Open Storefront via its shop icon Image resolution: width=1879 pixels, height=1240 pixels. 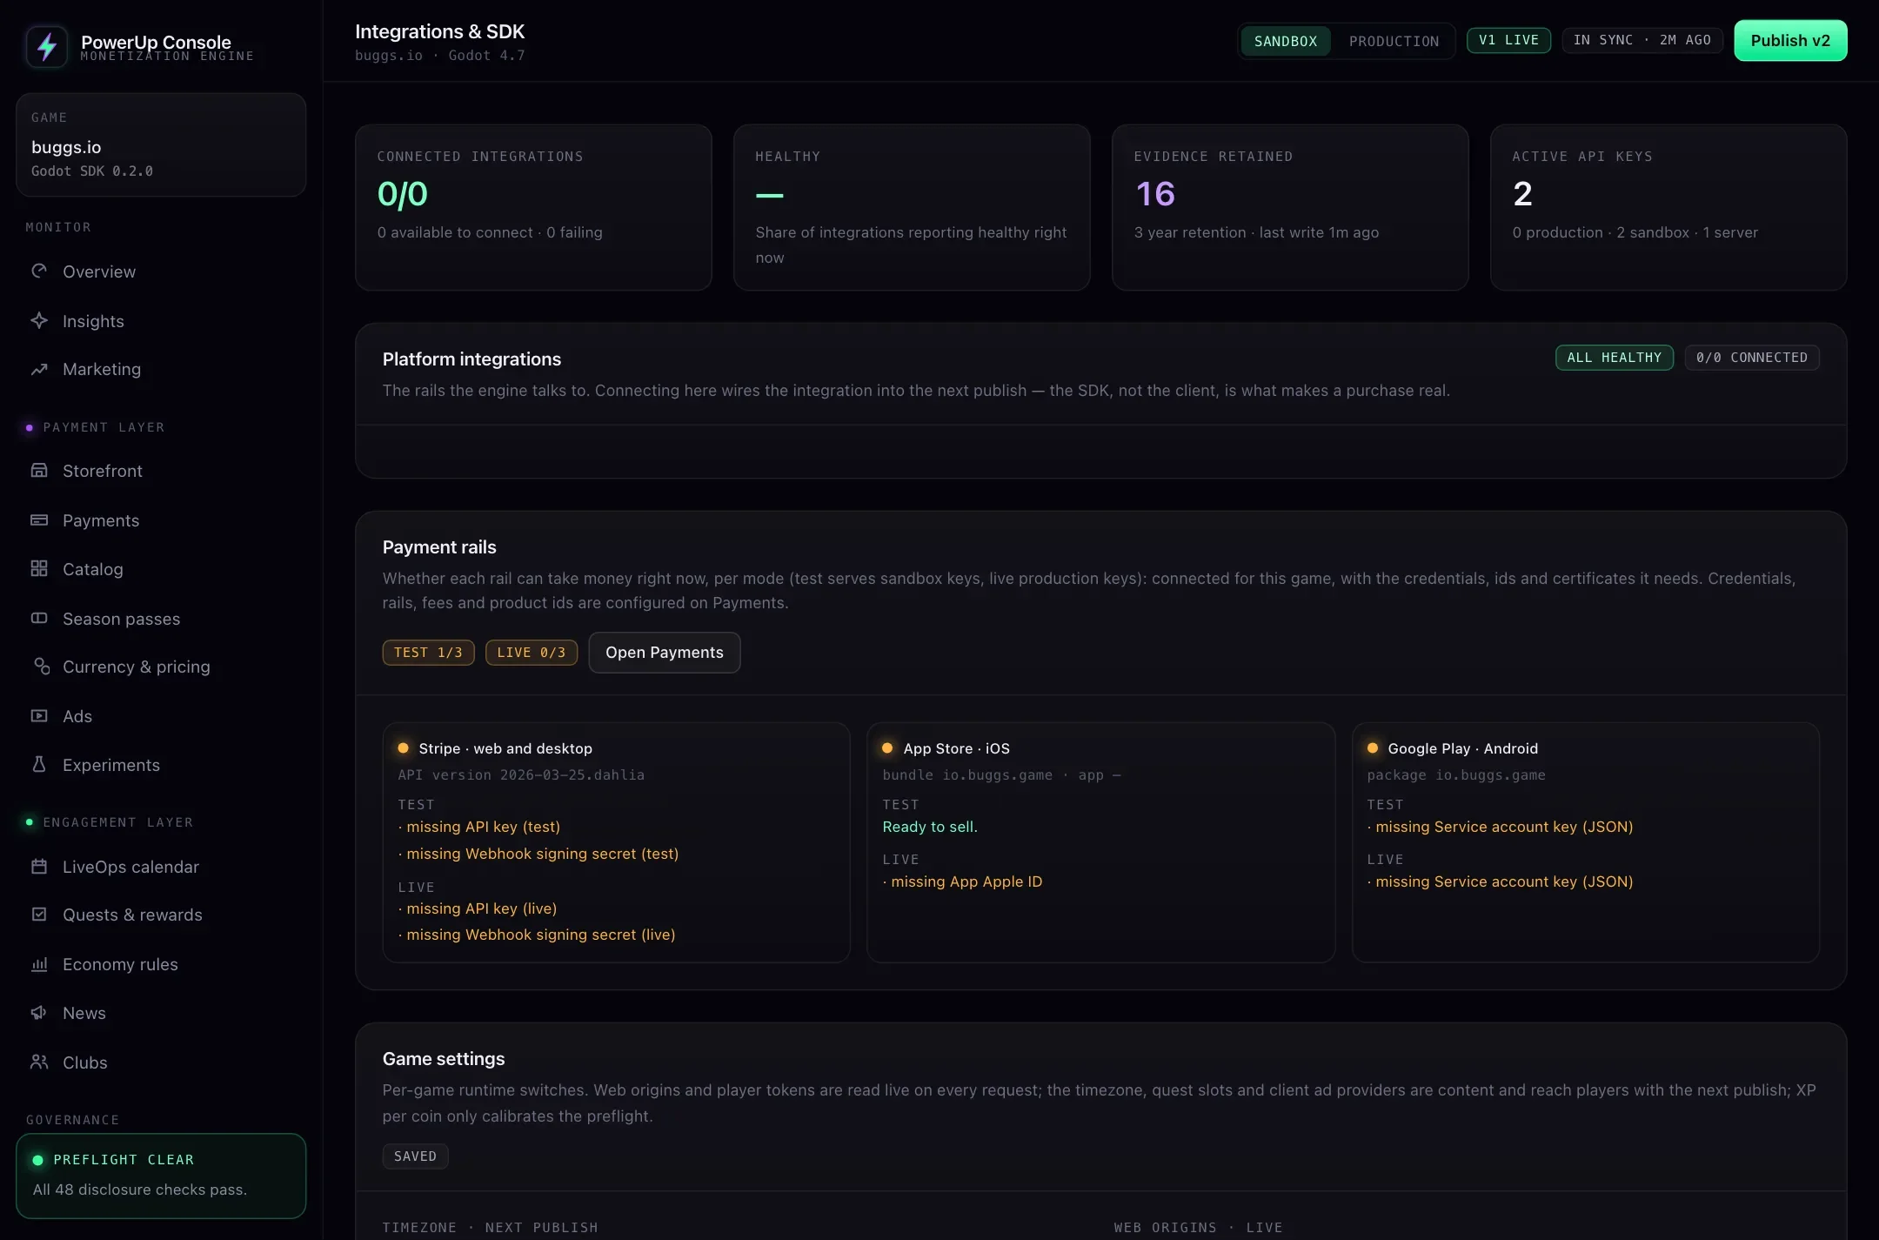[x=39, y=470]
